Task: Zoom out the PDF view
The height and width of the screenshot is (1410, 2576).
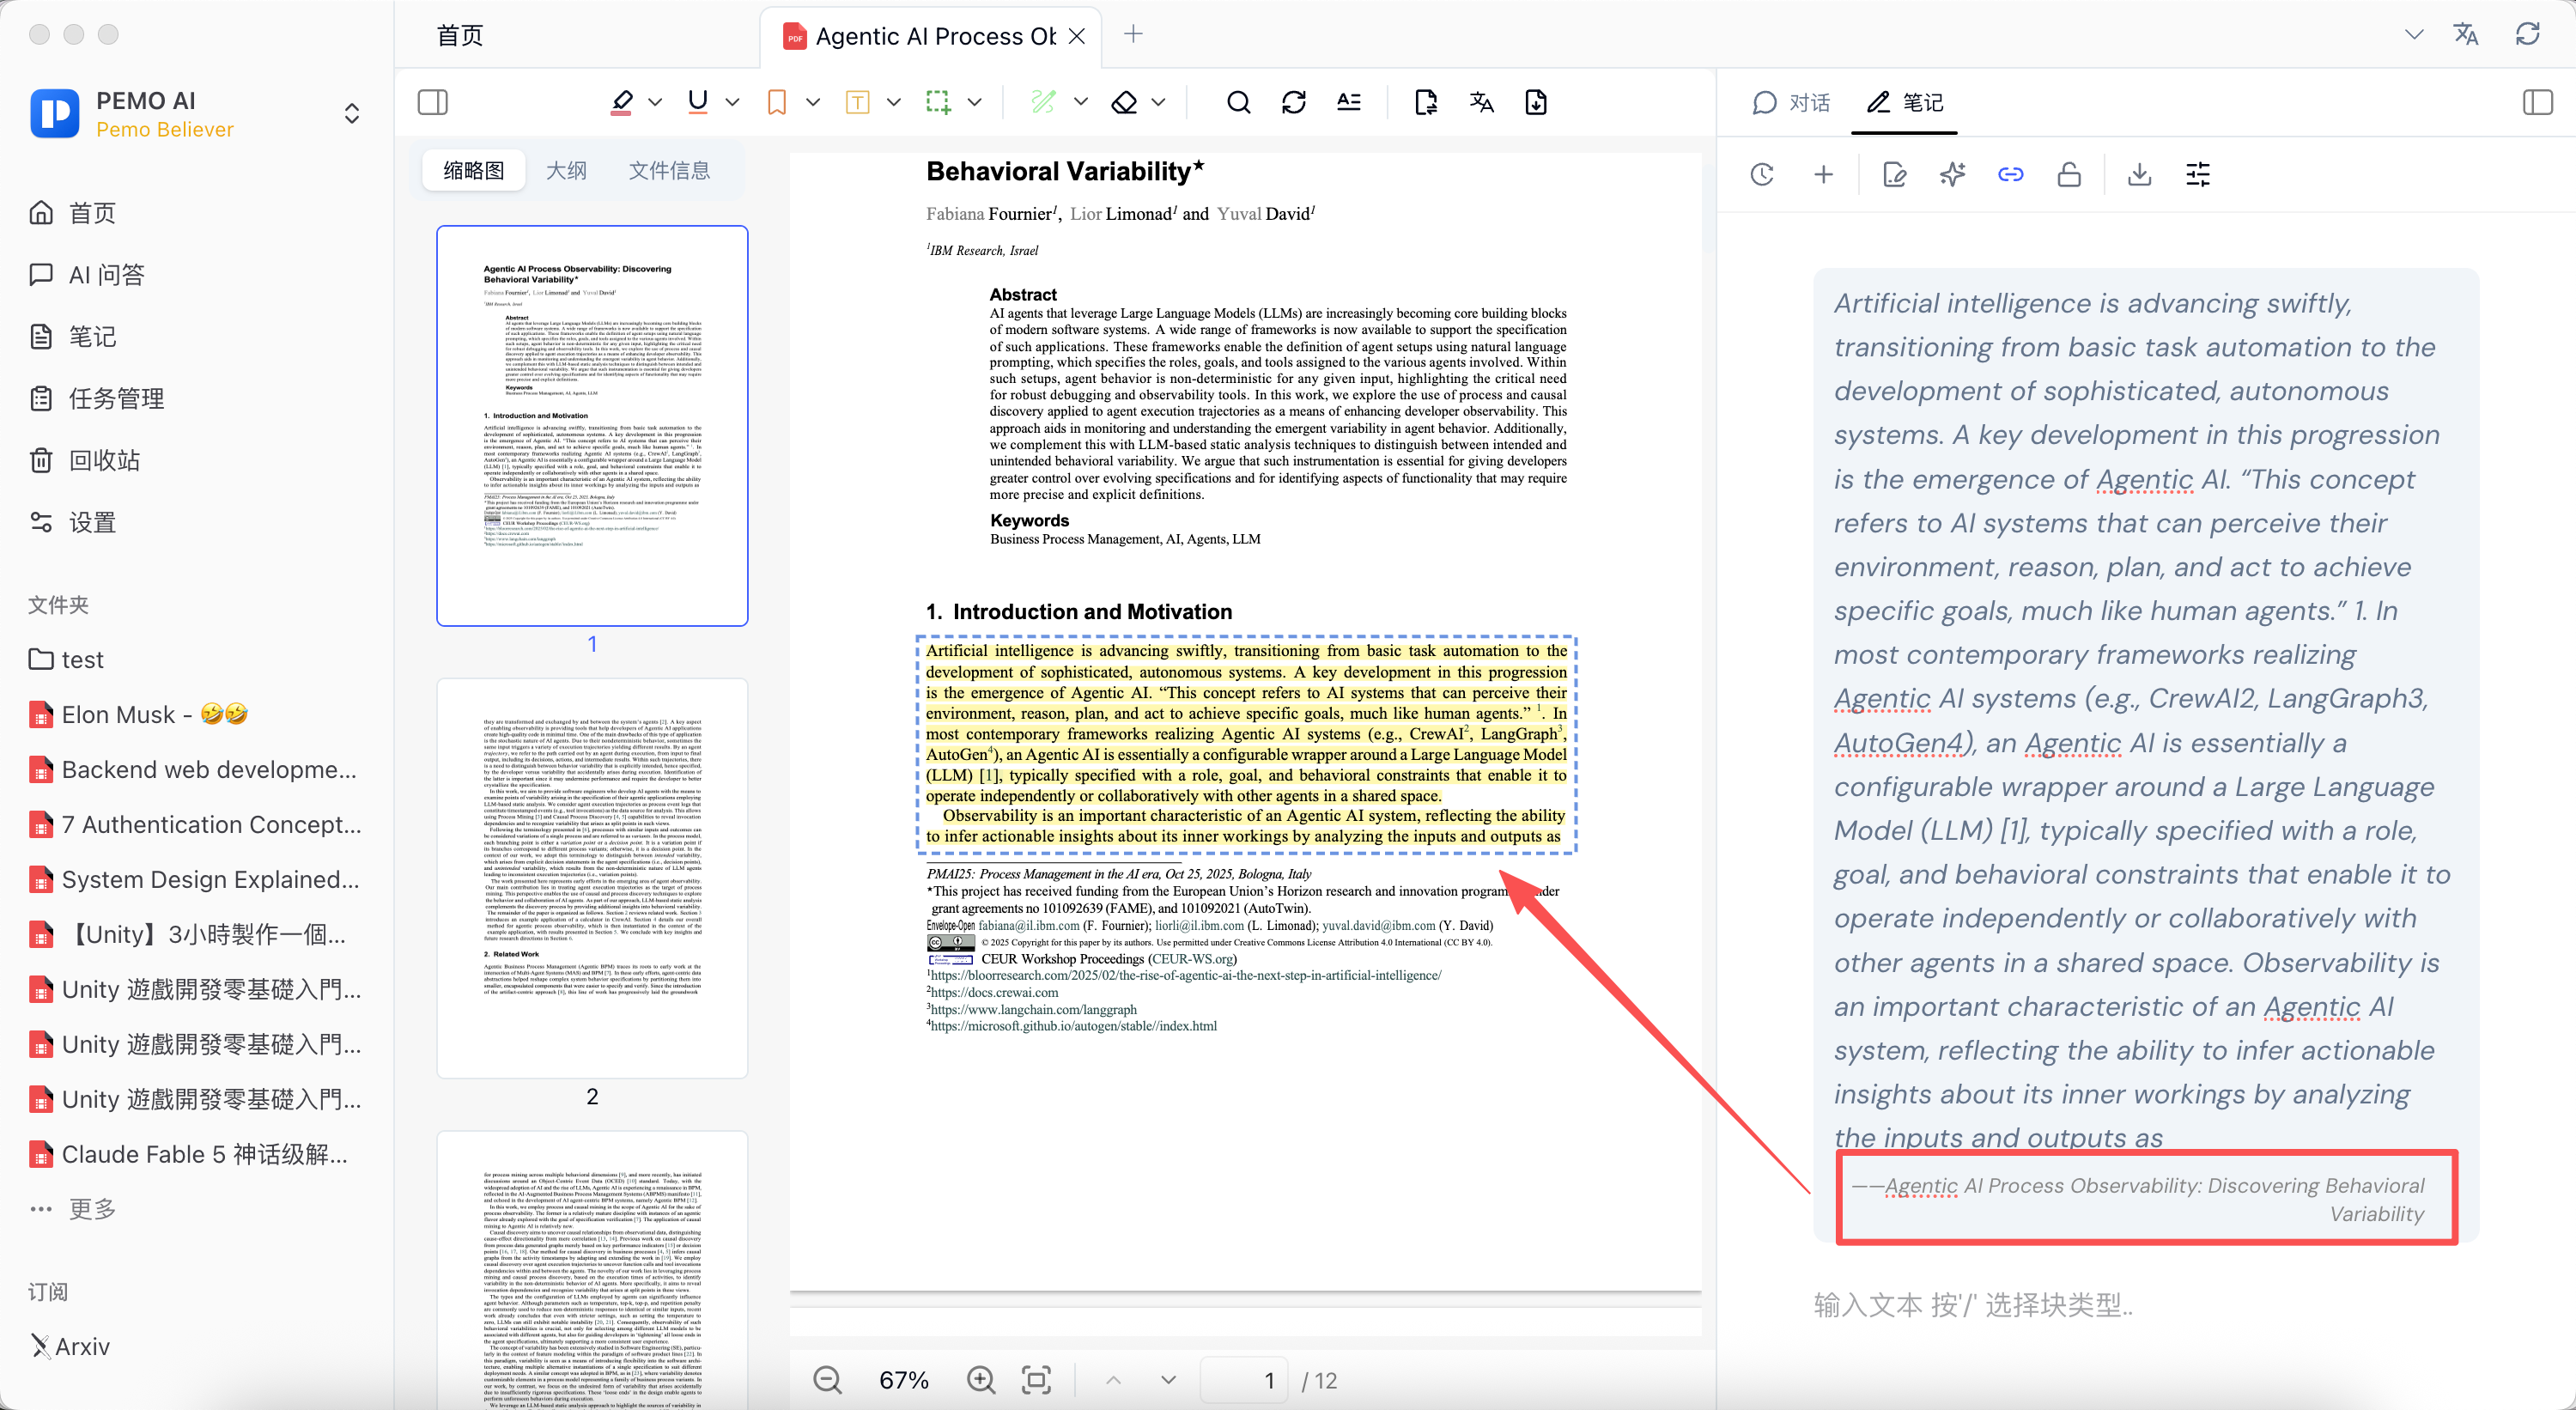Action: click(x=827, y=1381)
